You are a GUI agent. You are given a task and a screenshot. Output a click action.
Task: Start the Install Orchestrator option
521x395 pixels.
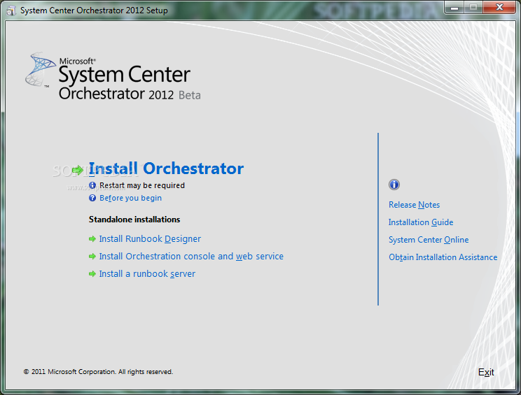[x=166, y=168]
